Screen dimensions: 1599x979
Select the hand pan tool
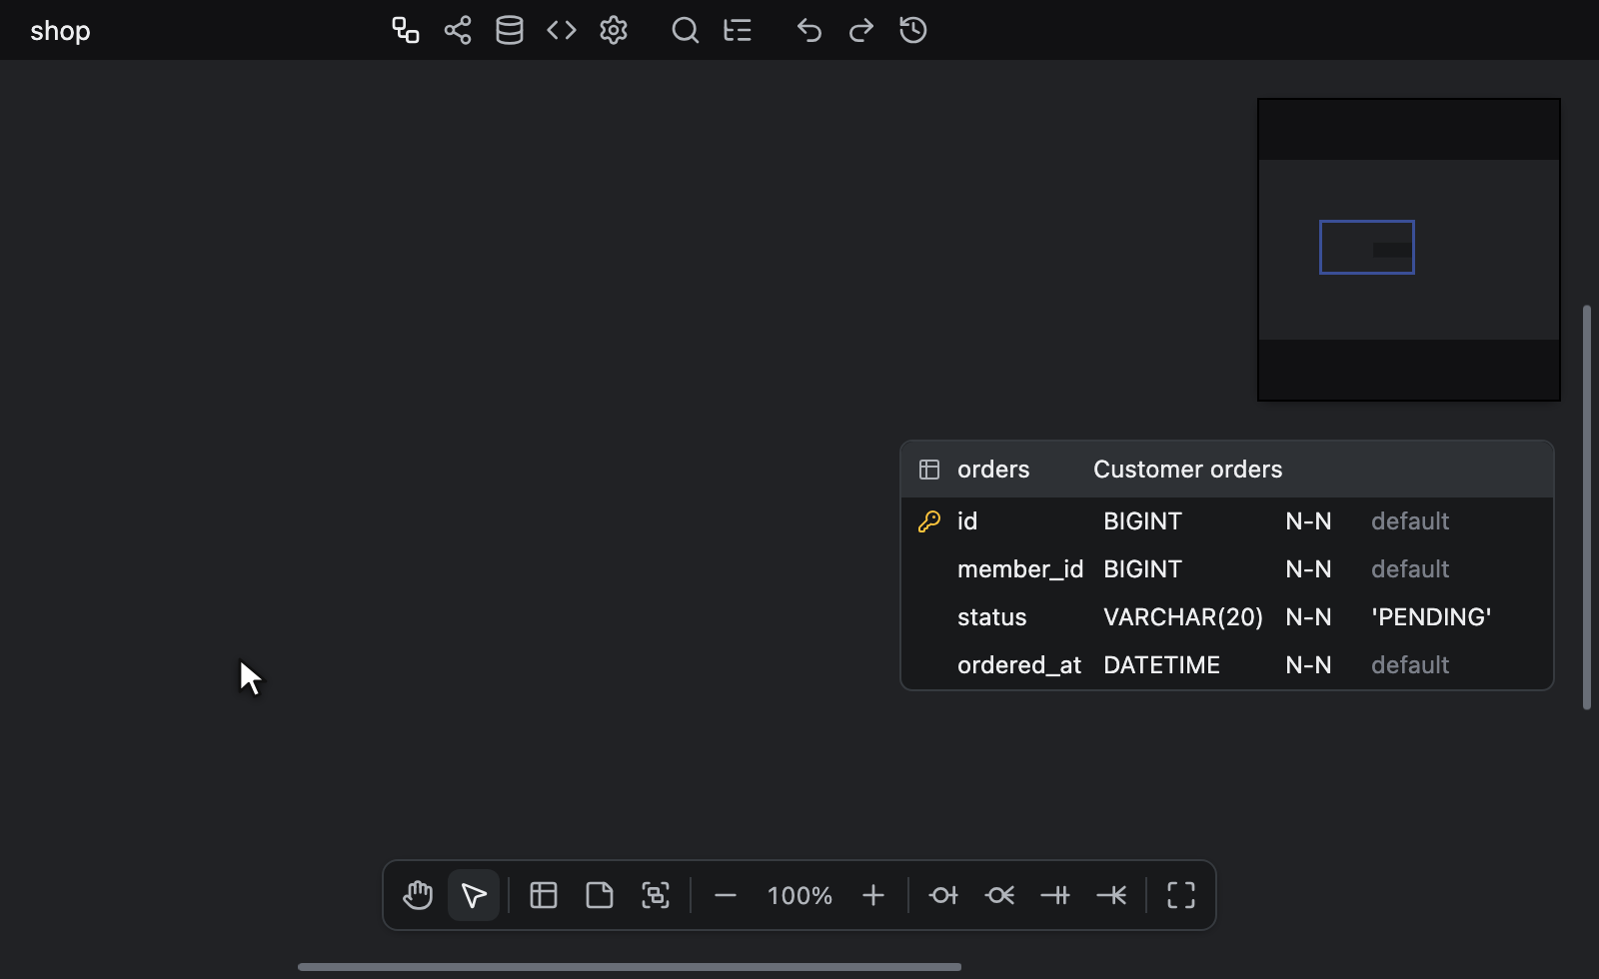[x=418, y=895]
